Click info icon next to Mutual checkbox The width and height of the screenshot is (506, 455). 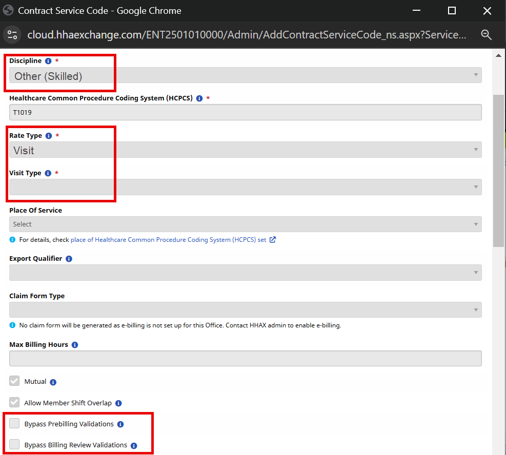click(x=53, y=382)
